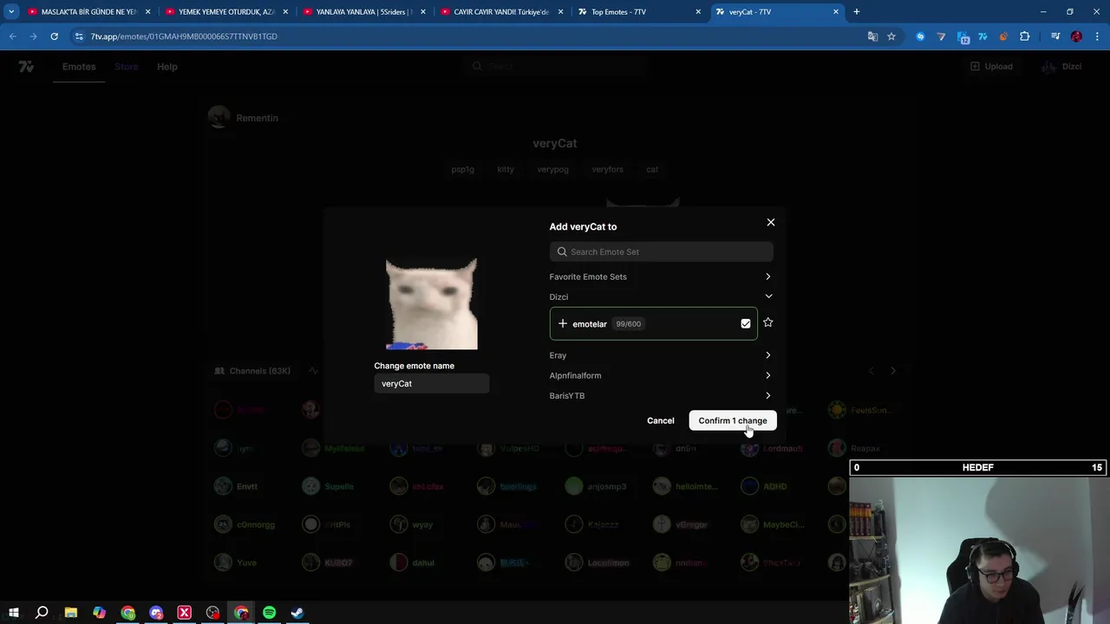Click the verypog tag
Screen dimensions: 1110x624
pos(552,170)
